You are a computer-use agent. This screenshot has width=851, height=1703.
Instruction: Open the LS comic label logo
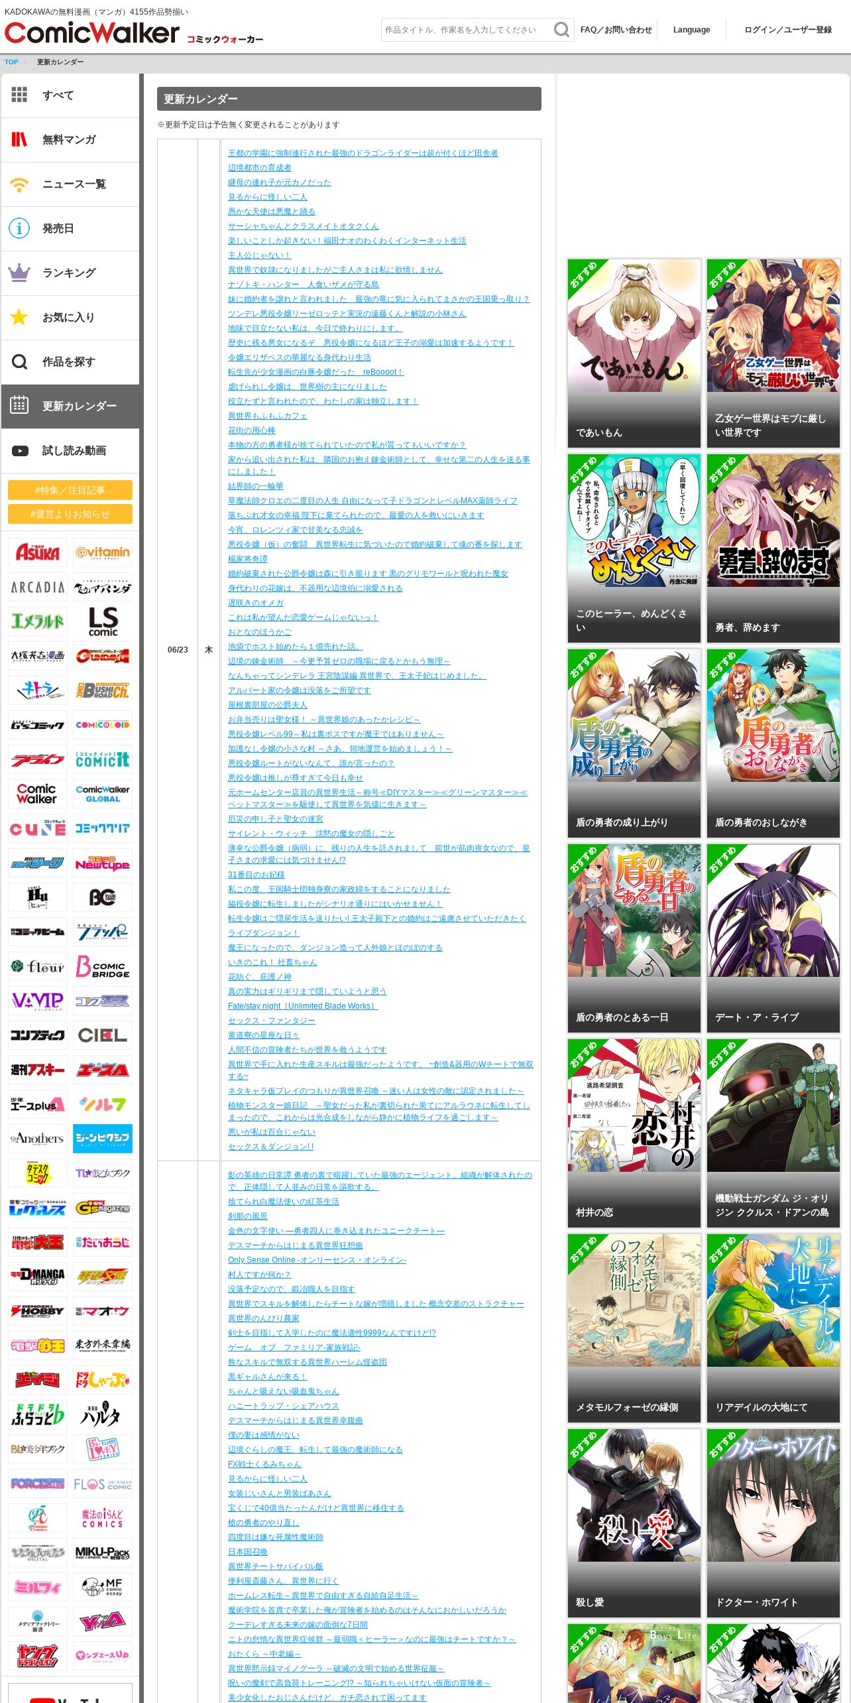103,621
